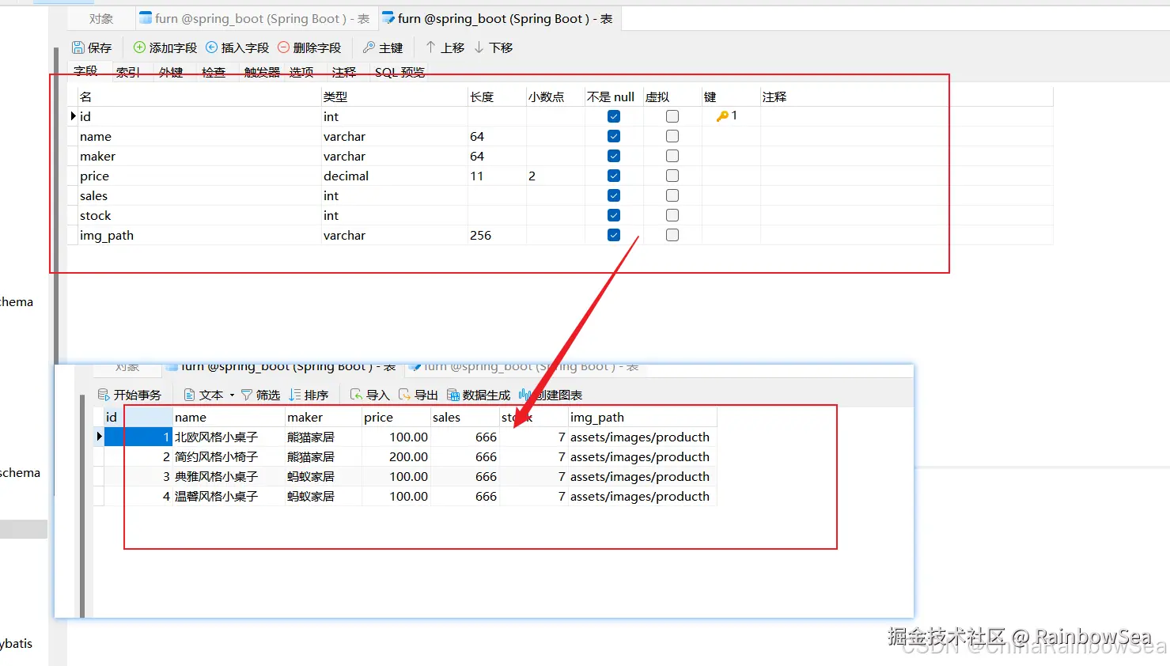1170x666 pixels.
Task: Click the 主键 primary key button
Action: click(383, 47)
